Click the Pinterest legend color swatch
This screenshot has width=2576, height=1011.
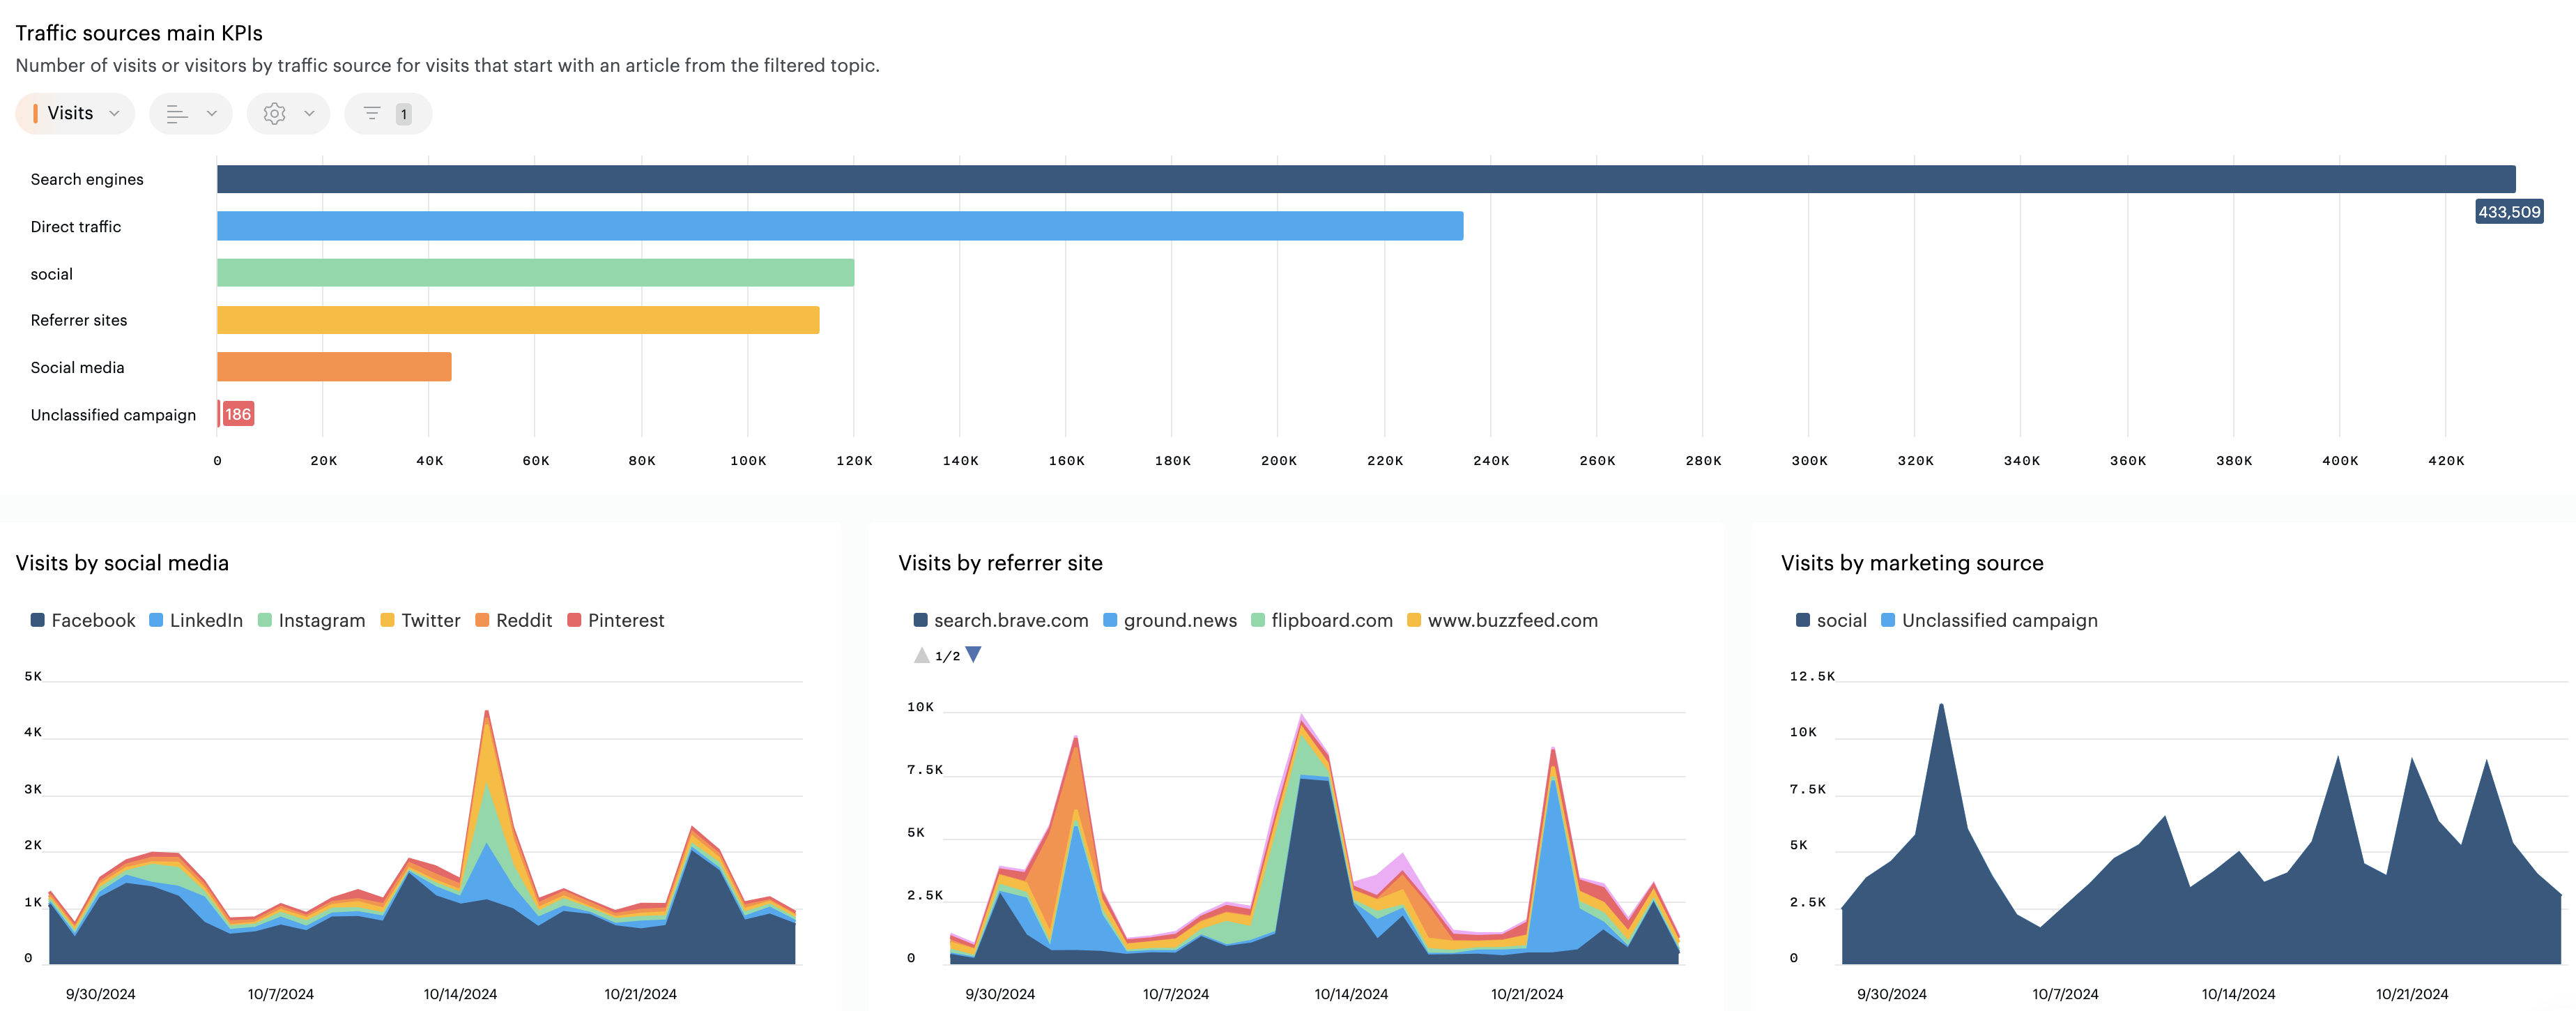[574, 620]
